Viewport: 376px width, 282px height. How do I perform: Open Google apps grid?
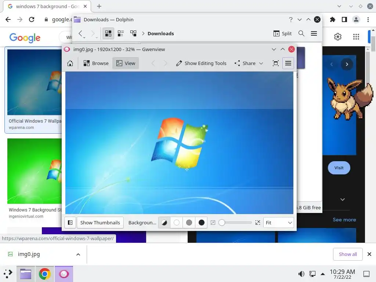point(356,37)
